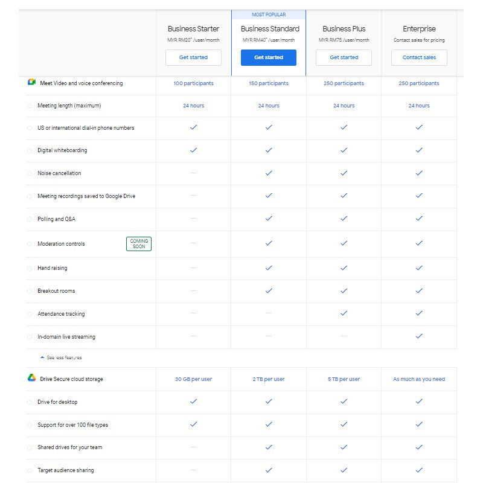Click the Google Meet logo icon
Viewport: 483px width, 483px height.
click(32, 83)
